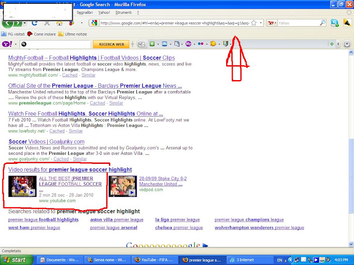
Task: Click the toolbar pencil edit icon
Action: click(141, 44)
